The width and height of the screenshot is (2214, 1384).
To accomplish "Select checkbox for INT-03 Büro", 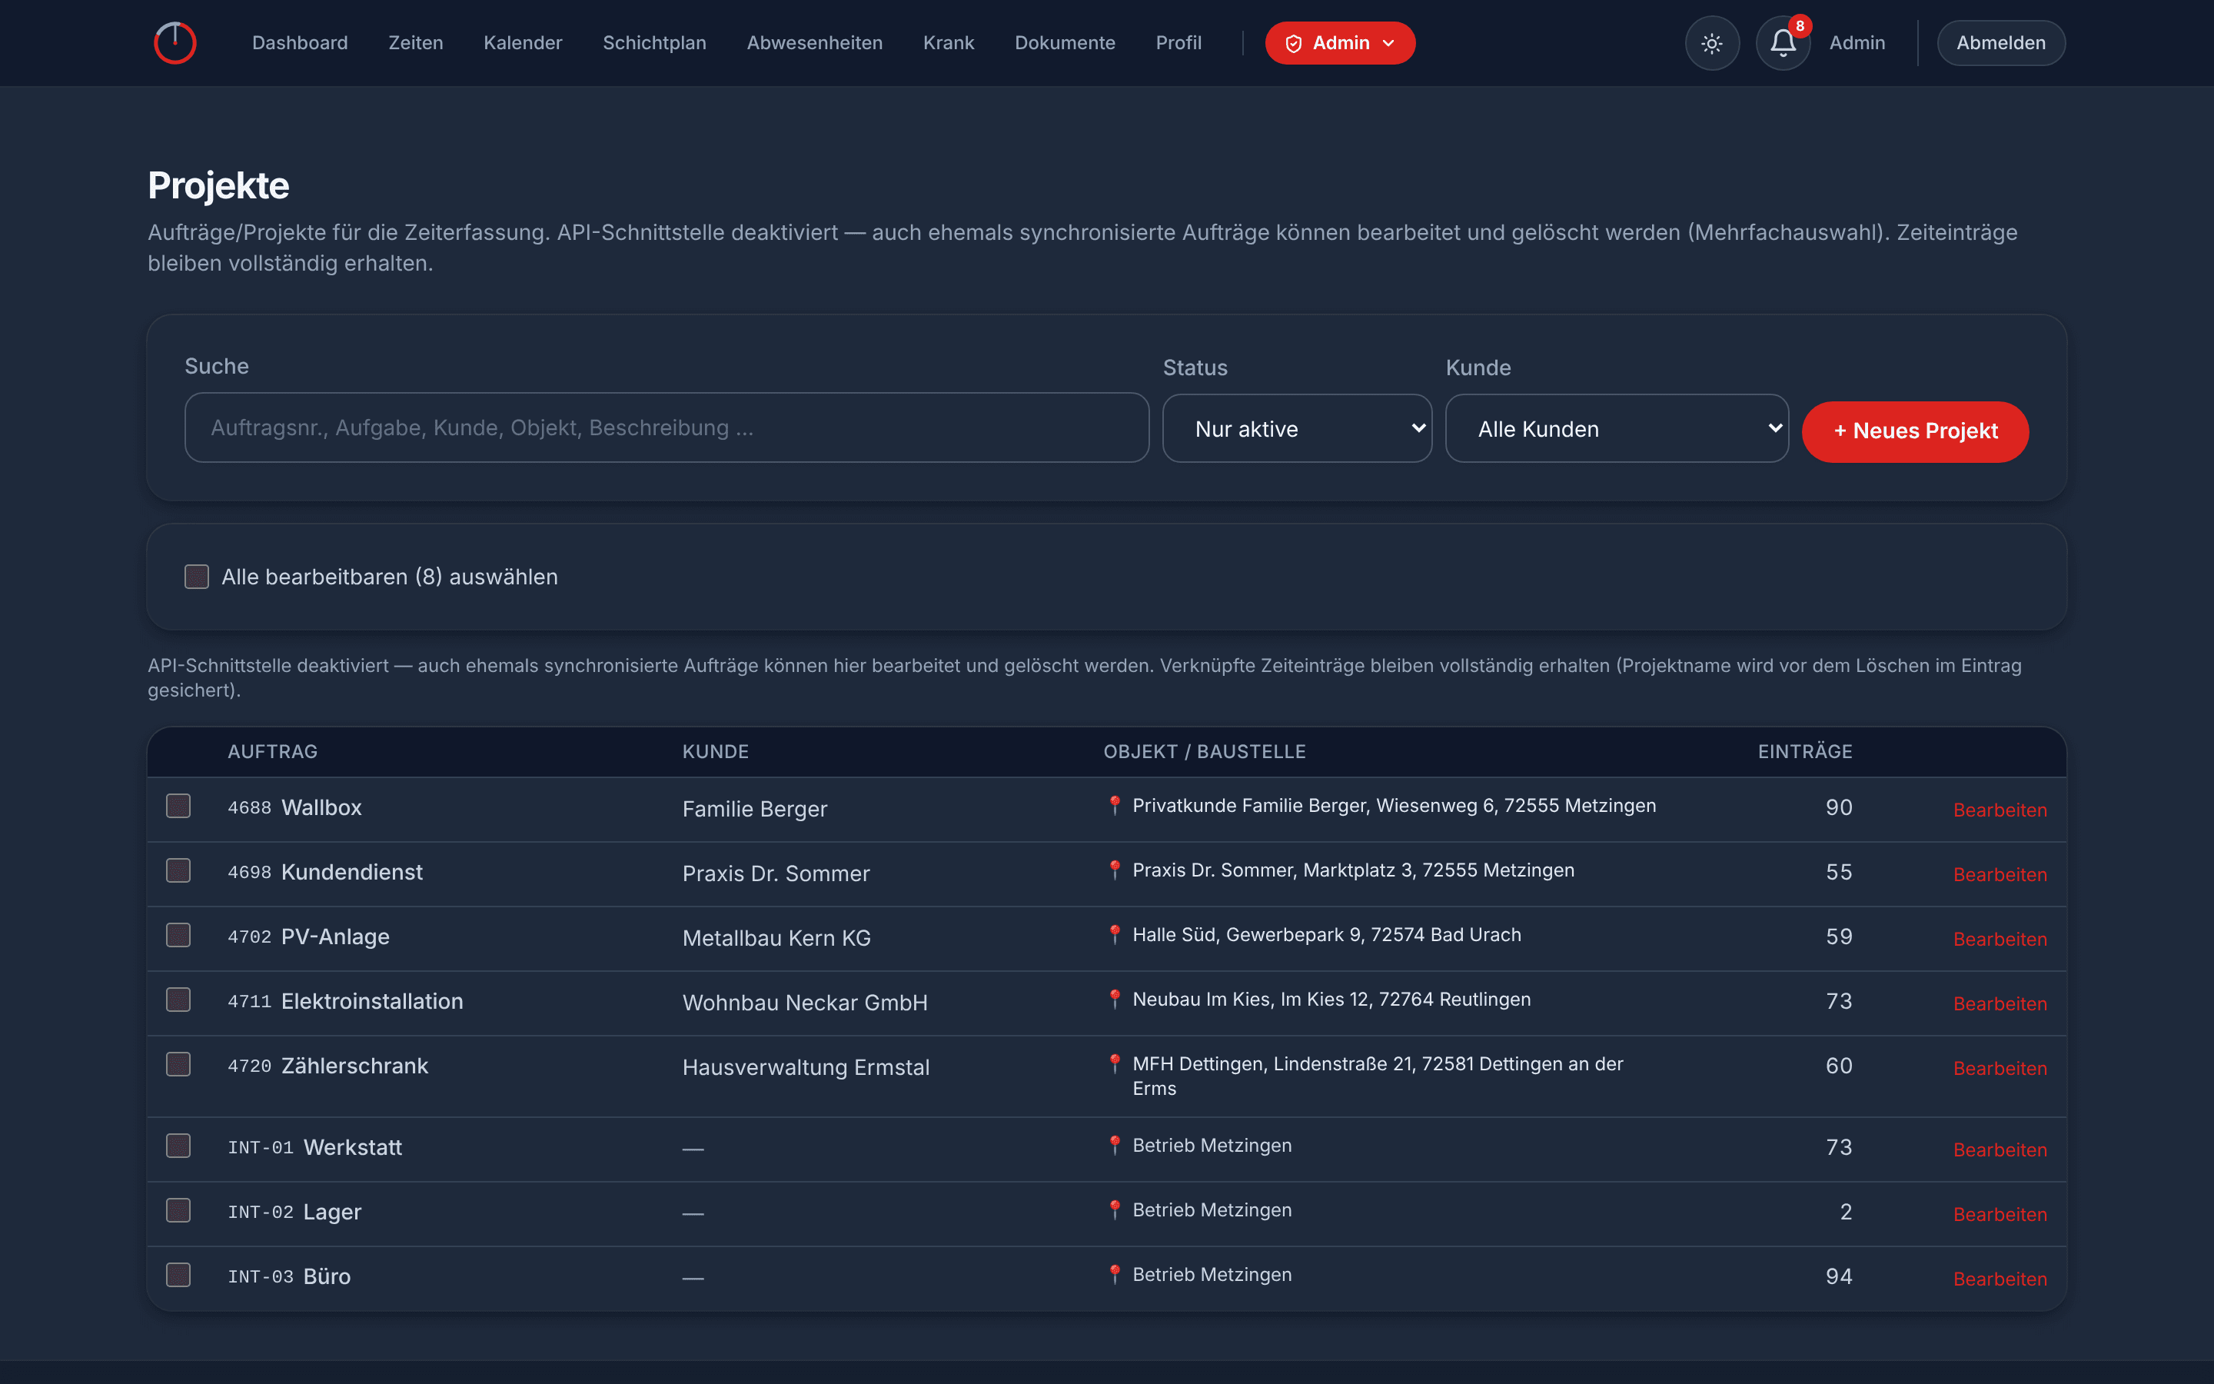I will coord(178,1275).
